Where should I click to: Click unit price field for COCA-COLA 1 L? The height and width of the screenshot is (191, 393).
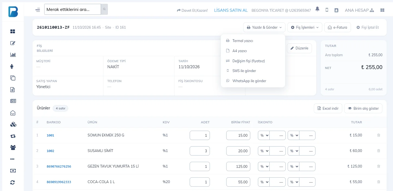pos(238,182)
